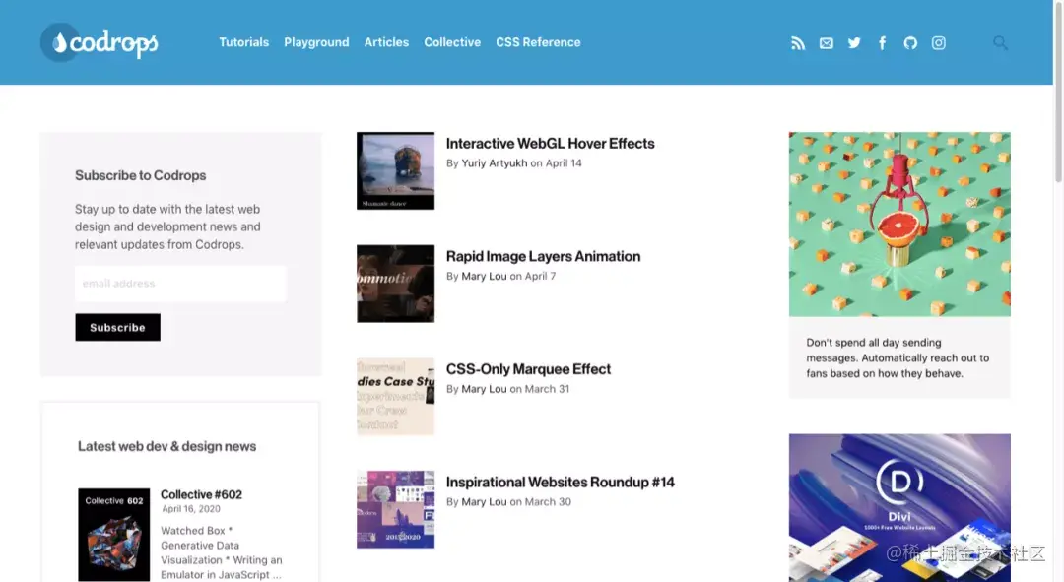Click the CSS-Only Marquee thumbnail
The width and height of the screenshot is (1064, 582).
tap(396, 397)
